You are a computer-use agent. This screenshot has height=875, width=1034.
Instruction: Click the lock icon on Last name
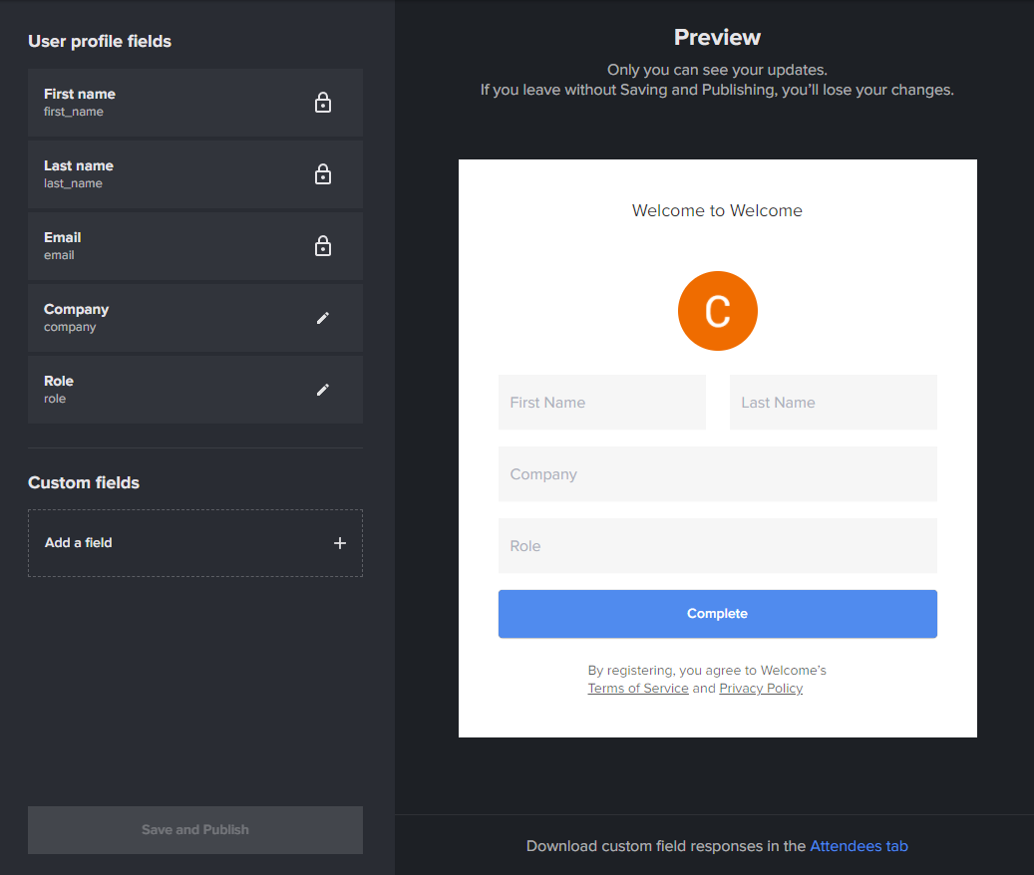click(x=322, y=174)
